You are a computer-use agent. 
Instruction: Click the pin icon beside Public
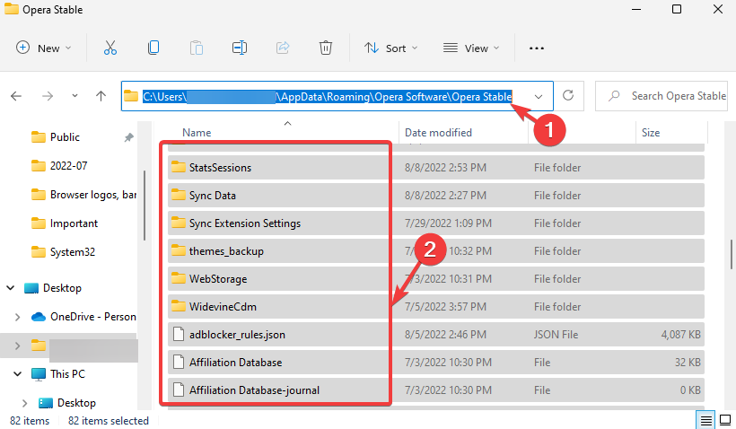click(128, 137)
